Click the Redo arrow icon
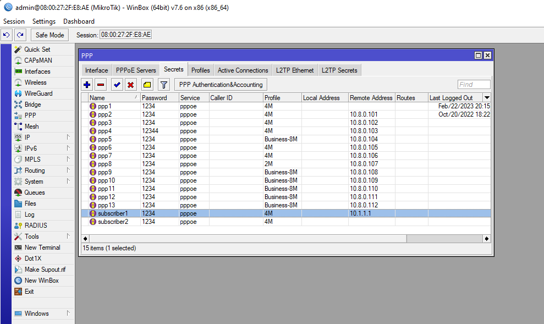The image size is (544, 324). pos(20,35)
